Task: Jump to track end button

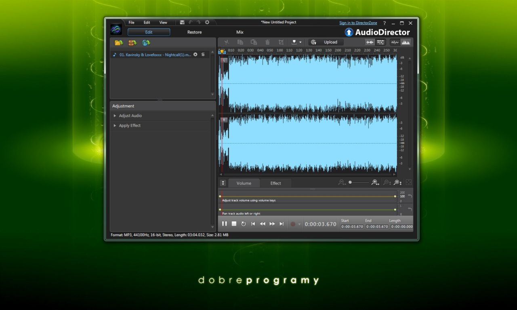Action: pos(282,224)
